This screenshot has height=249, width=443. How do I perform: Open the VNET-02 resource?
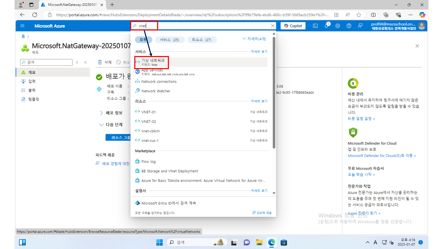pyautogui.click(x=201, y=121)
